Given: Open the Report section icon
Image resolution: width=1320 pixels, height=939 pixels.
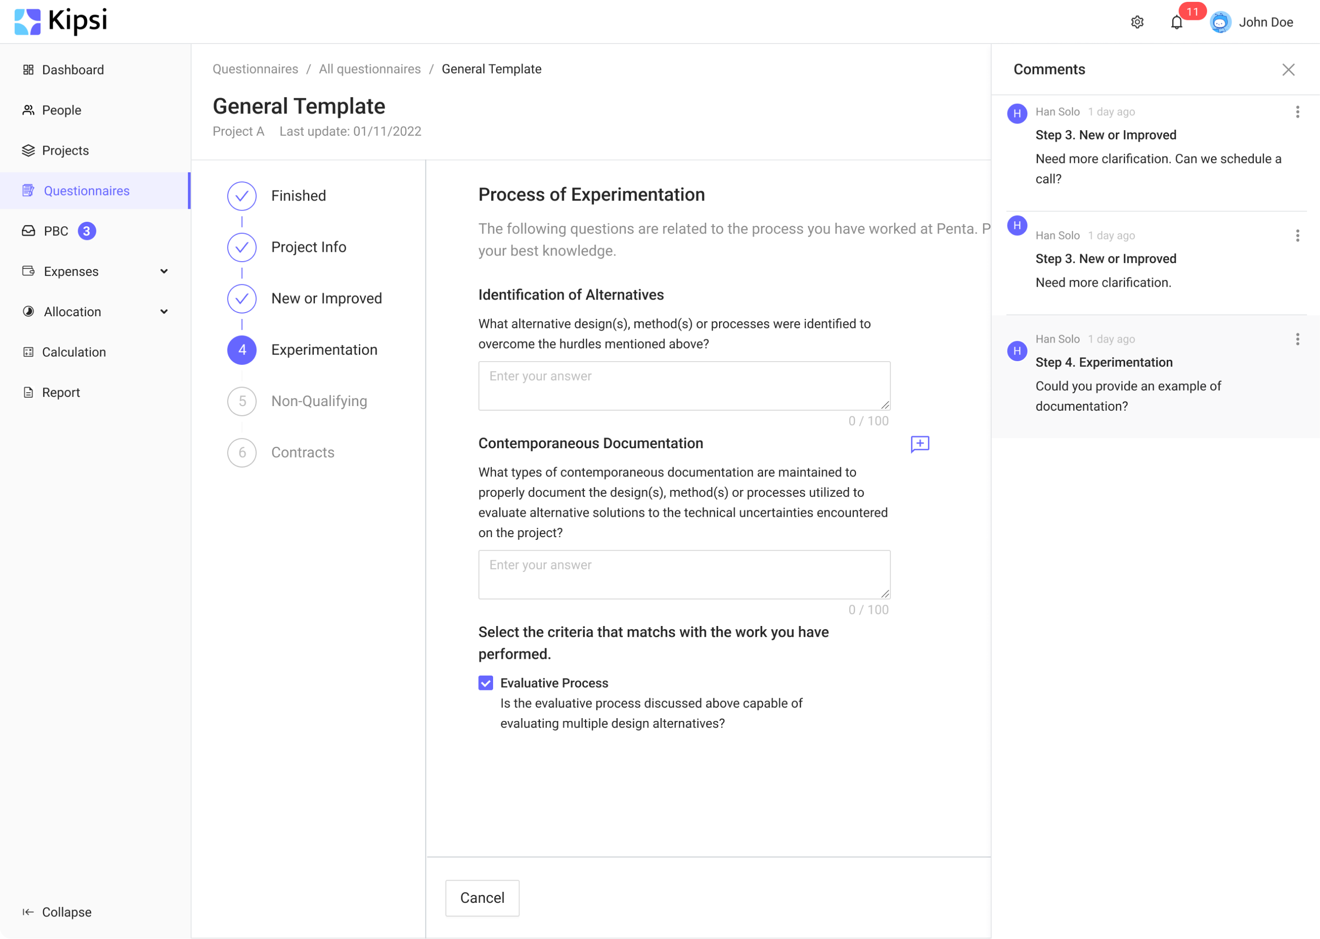Looking at the screenshot, I should (x=28, y=392).
